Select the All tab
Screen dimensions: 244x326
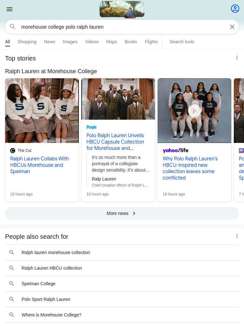click(x=8, y=42)
